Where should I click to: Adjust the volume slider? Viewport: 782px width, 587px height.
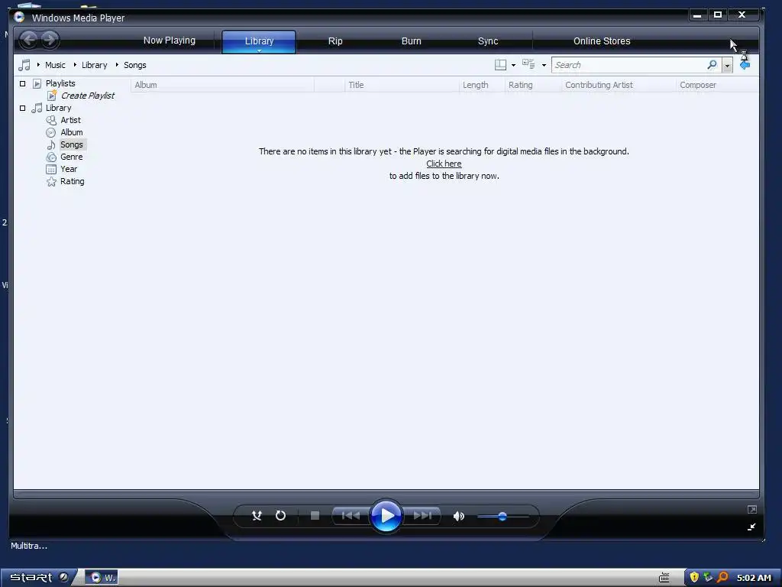pos(503,516)
